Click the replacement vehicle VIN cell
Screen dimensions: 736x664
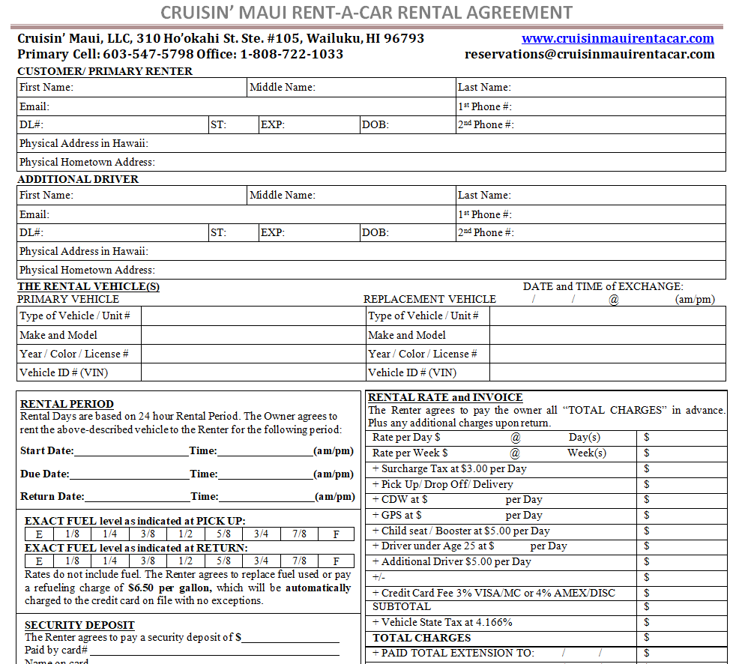pyautogui.click(x=607, y=372)
